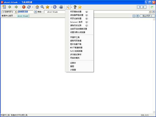Image resolution: width=156 pixels, height=117 pixels.
Task: Click the 菜单 button at top right
Action: pyautogui.click(x=142, y=7)
